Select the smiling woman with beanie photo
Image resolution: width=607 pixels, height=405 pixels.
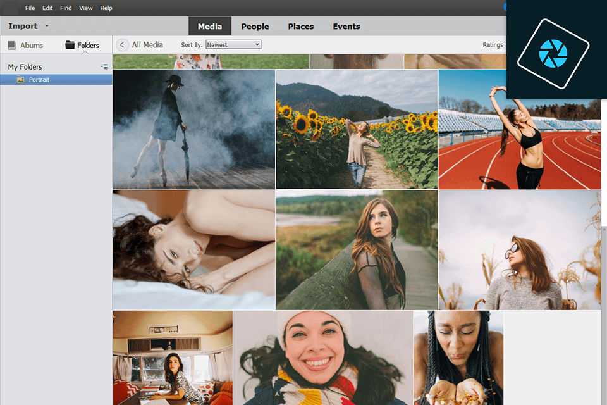click(x=323, y=358)
